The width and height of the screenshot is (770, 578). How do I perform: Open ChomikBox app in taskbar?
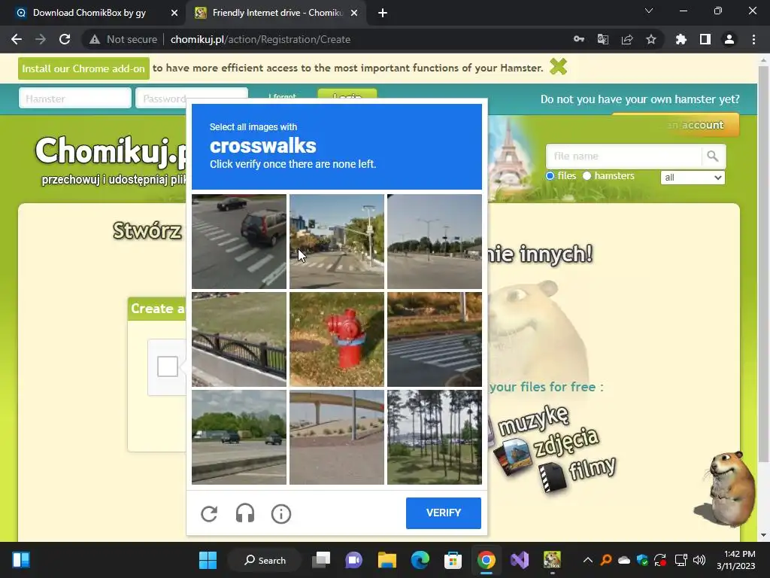[552, 560]
